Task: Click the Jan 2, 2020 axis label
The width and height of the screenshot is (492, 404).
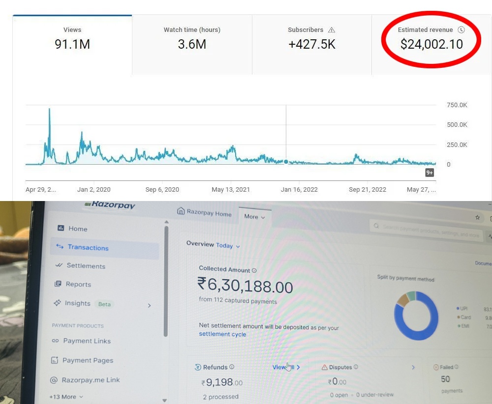Action: [x=94, y=190]
